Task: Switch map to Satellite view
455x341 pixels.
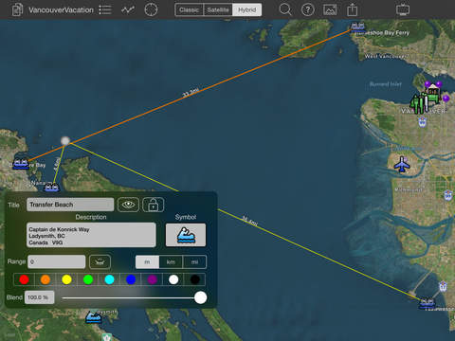Action: 218,9
